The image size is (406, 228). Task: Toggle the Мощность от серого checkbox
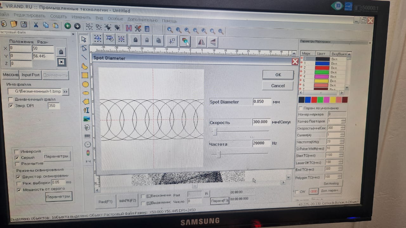(x=19, y=190)
